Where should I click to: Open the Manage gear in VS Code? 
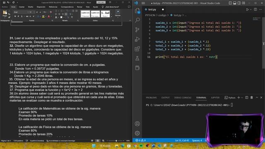[x=137, y=133]
